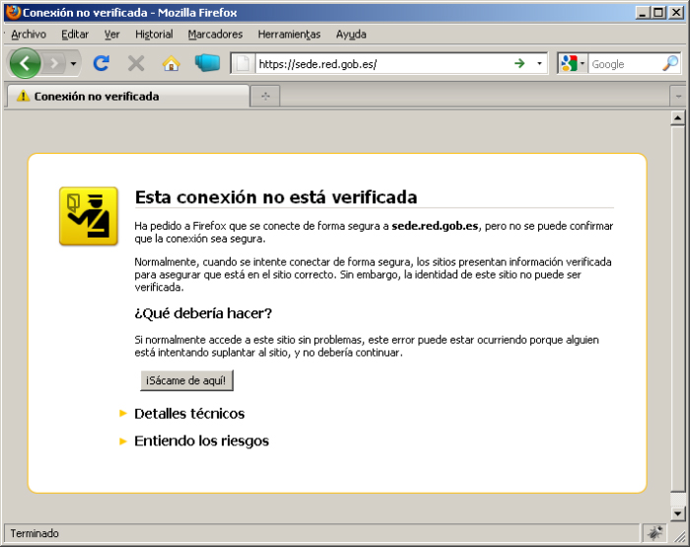The image size is (690, 547).
Task: Click the page identity icon in address bar
Action: [x=243, y=64]
